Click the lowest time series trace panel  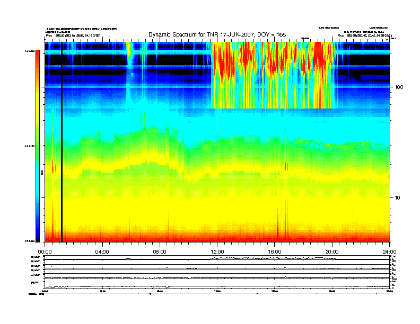(217, 283)
